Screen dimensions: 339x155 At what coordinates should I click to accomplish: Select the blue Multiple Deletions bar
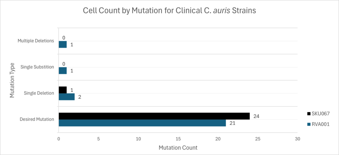pos(63,45)
